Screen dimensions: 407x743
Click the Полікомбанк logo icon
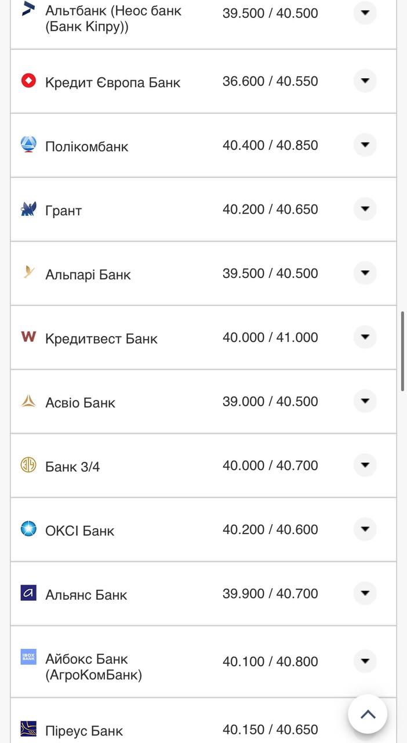pos(28,145)
